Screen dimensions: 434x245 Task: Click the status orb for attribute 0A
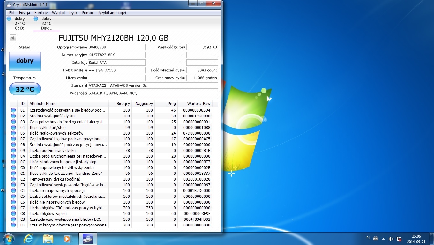[13, 156]
